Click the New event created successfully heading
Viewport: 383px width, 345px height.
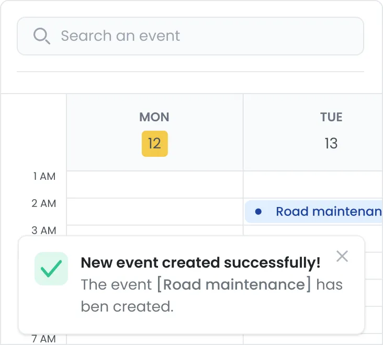click(200, 263)
